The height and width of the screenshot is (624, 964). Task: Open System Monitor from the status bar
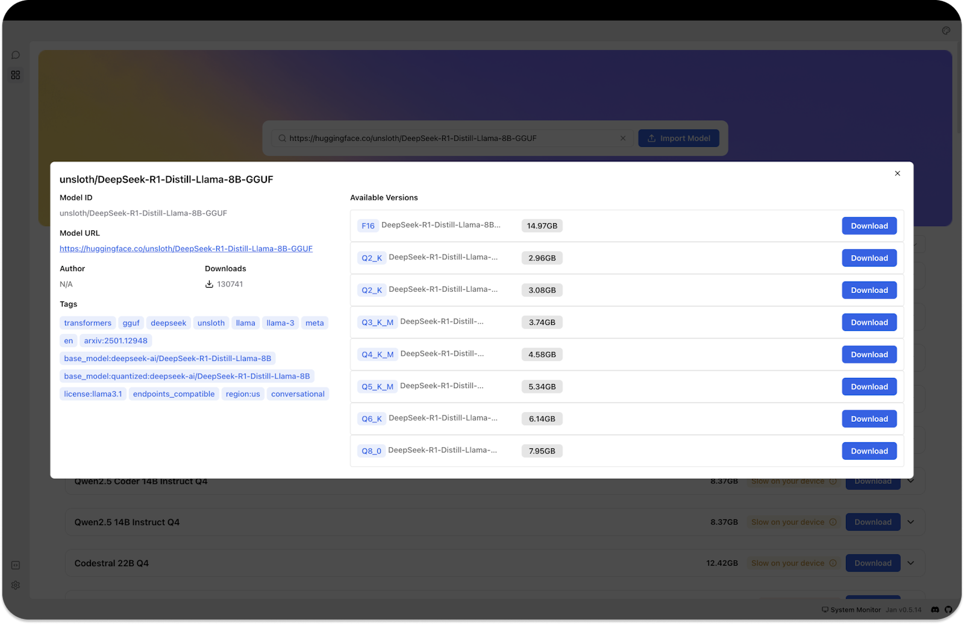(851, 610)
